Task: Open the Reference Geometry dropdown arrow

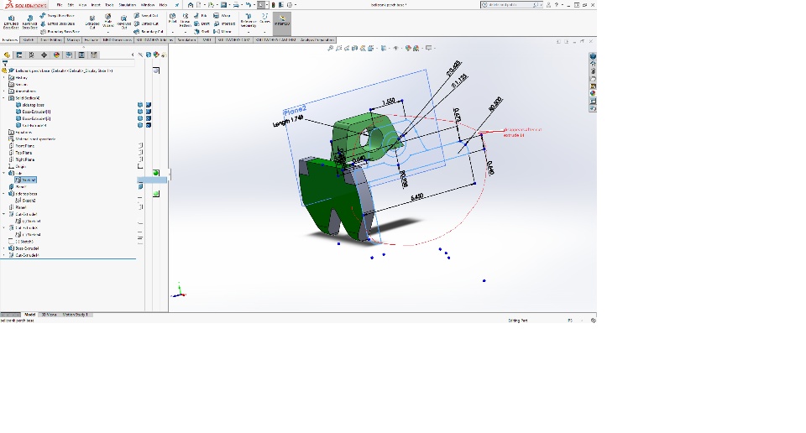Action: [249, 32]
